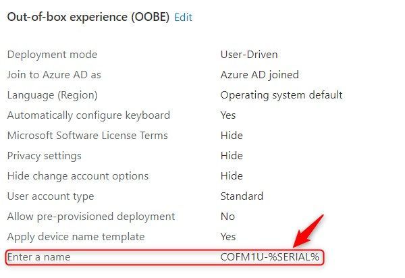Click Hide change account options label

[x=78, y=176]
